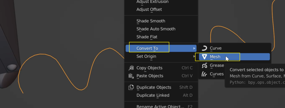Click the Mesh triangle icon
This screenshot has height=108, width=285.
(205, 57)
